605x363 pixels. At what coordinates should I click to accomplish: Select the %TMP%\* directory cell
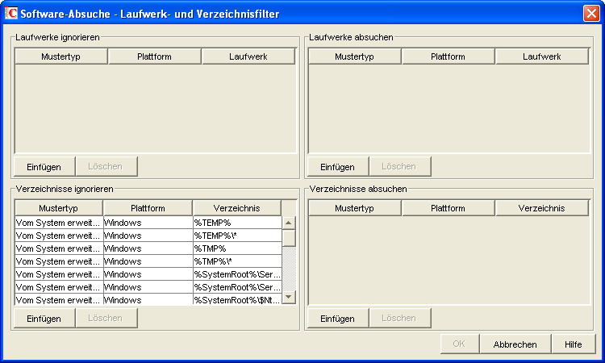[237, 261]
